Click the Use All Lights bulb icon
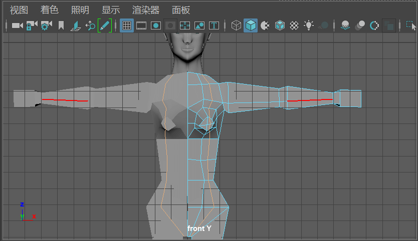This screenshot has width=418, height=241. pyautogui.click(x=309, y=25)
